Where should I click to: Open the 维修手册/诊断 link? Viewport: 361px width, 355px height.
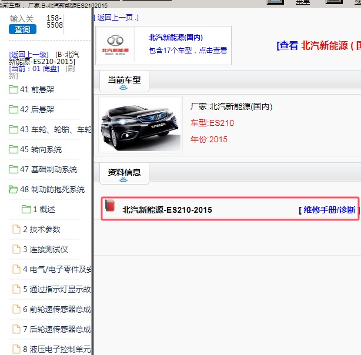click(x=329, y=210)
